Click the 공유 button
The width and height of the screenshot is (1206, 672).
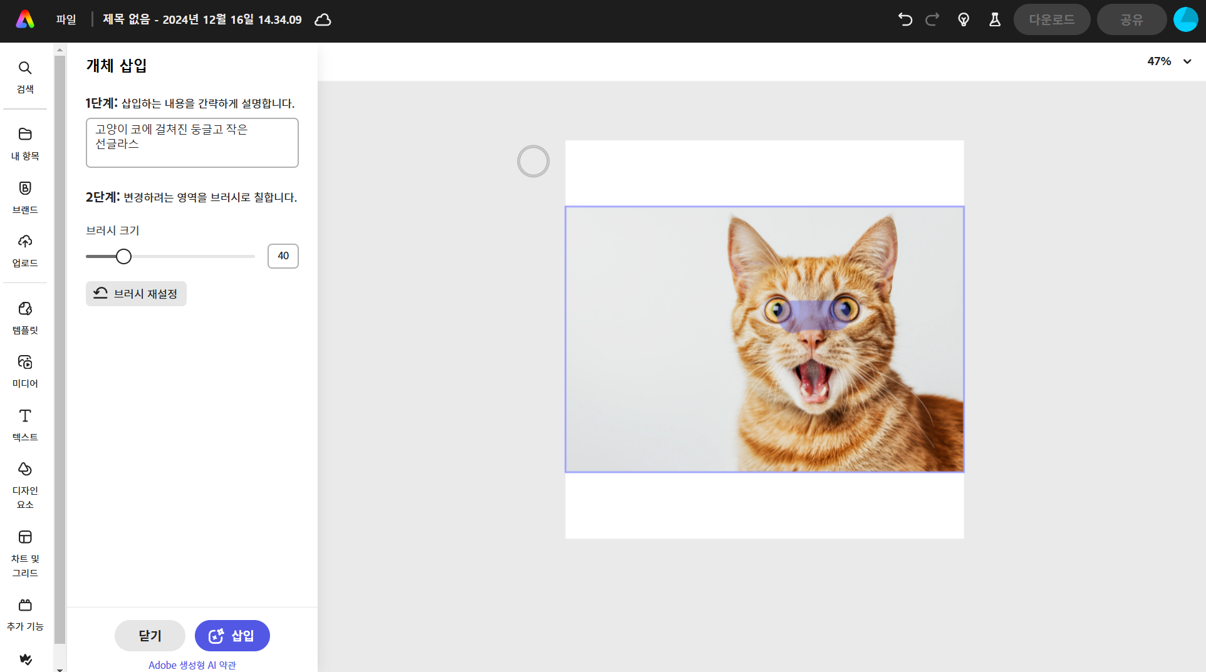1131,19
